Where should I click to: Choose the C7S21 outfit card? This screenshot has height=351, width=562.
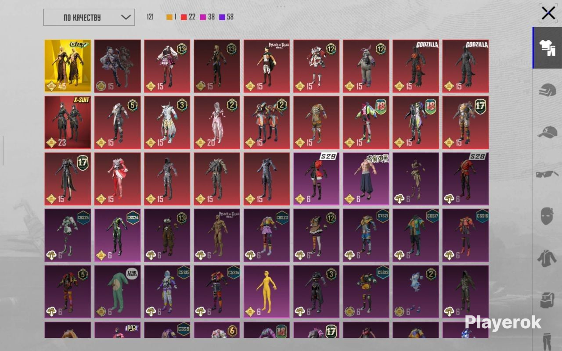[366, 235]
